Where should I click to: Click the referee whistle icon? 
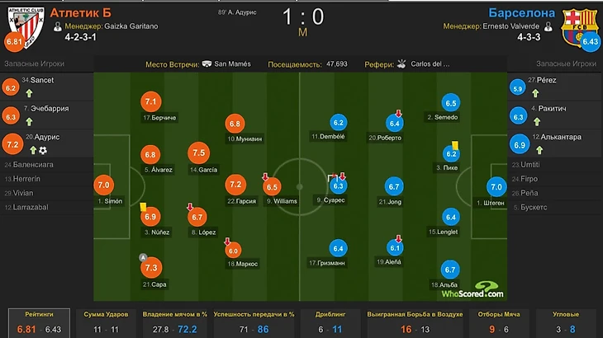401,64
